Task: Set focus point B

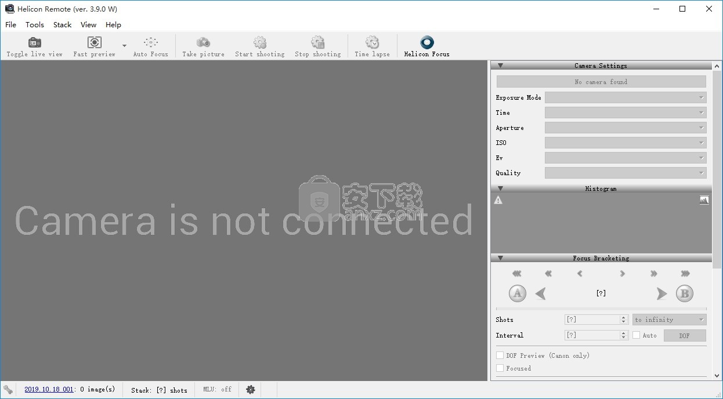Action: pyautogui.click(x=685, y=293)
